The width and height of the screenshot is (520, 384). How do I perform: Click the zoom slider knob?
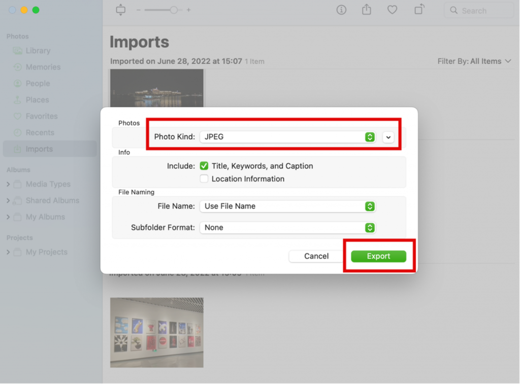pos(174,10)
